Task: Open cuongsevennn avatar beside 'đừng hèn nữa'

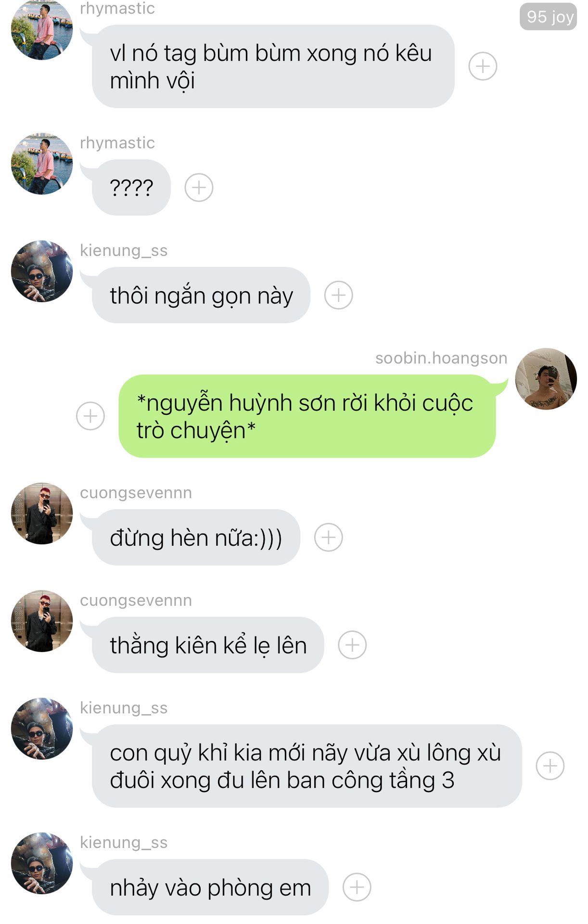Action: click(x=42, y=513)
